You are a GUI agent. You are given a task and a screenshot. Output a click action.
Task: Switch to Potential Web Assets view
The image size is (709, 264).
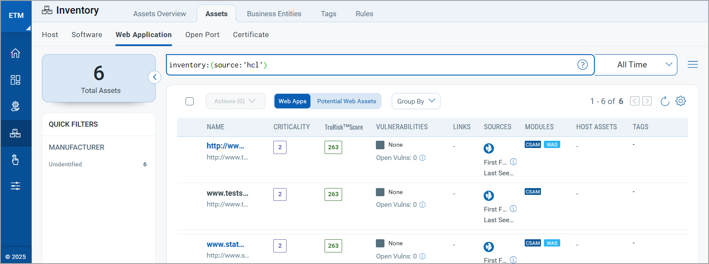tap(346, 101)
